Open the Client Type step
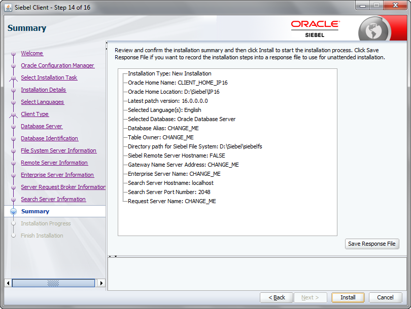This screenshot has width=411, height=309. coord(35,114)
